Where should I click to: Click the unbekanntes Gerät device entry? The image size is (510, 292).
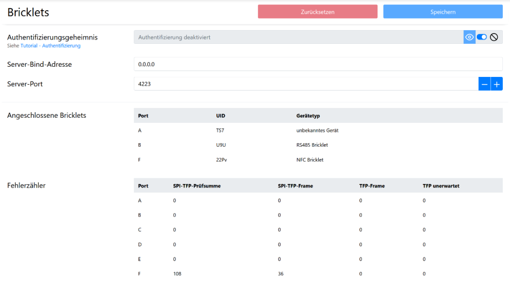point(317,130)
